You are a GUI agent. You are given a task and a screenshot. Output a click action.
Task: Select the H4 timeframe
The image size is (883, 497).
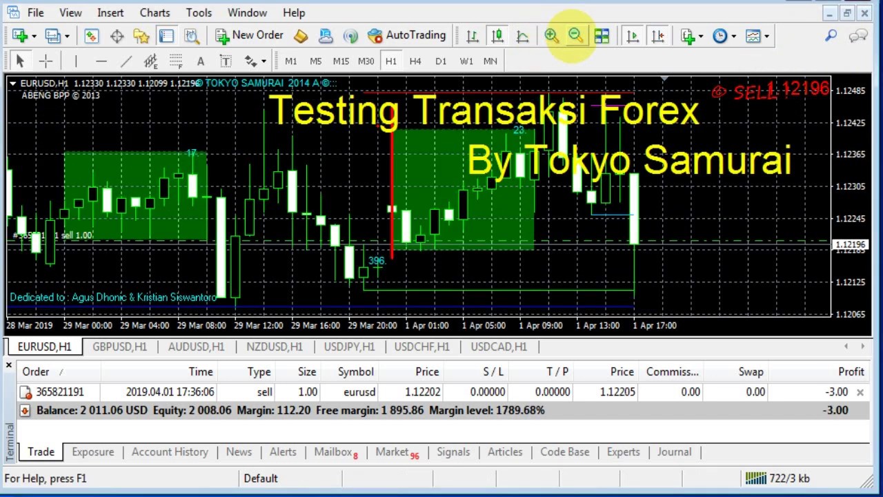pos(415,61)
